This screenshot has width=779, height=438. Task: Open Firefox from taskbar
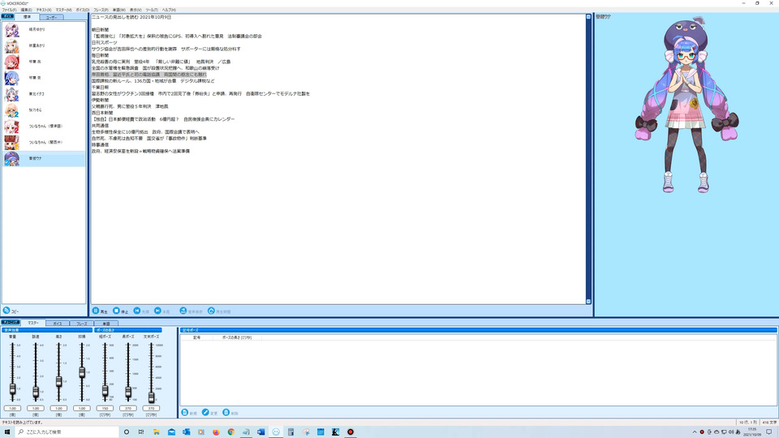click(216, 432)
